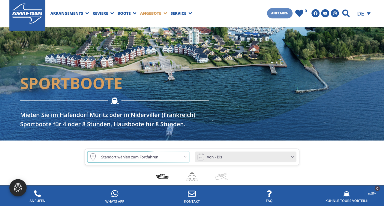The width and height of the screenshot is (384, 206).
Task: Select the canoe category icon
Action: [x=221, y=176]
